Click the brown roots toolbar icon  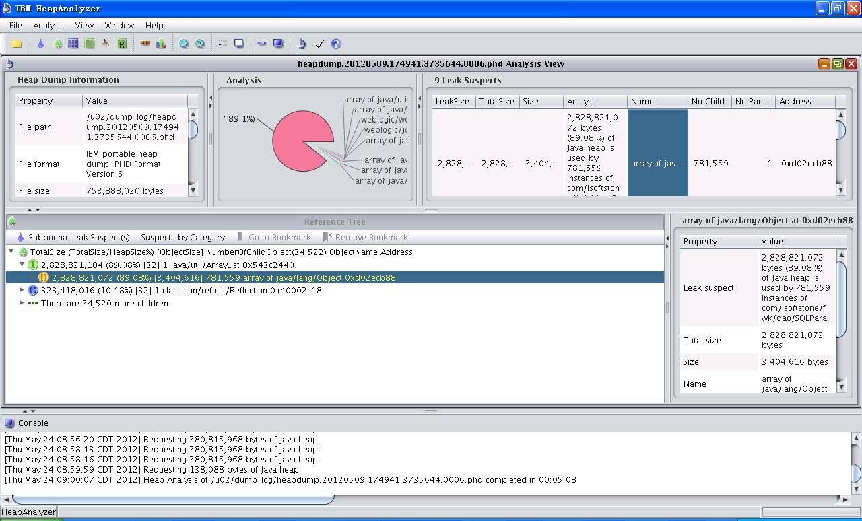(x=106, y=44)
